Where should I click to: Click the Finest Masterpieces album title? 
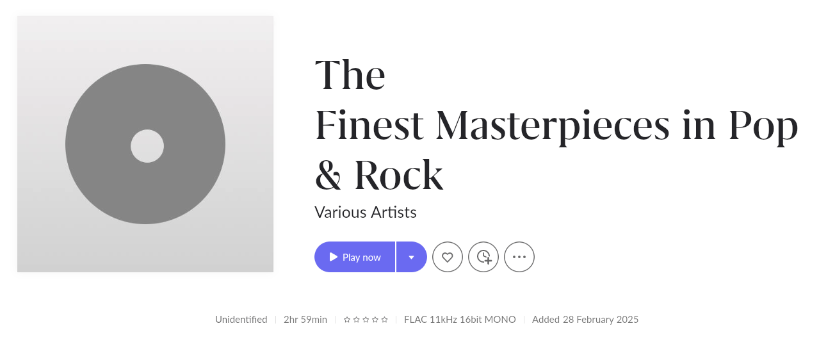pos(556,125)
